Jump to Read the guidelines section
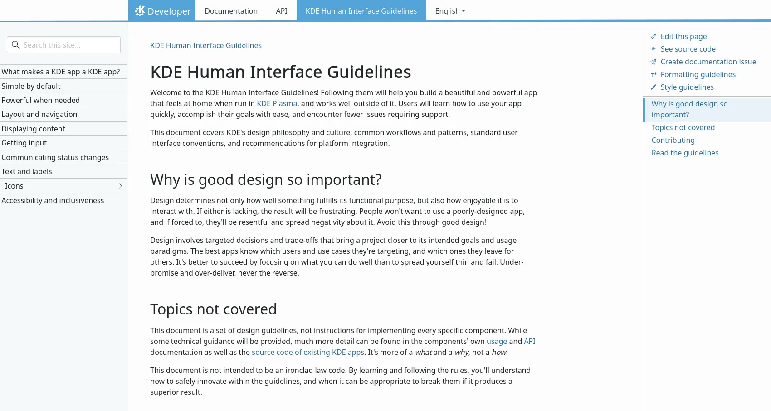 pos(685,153)
